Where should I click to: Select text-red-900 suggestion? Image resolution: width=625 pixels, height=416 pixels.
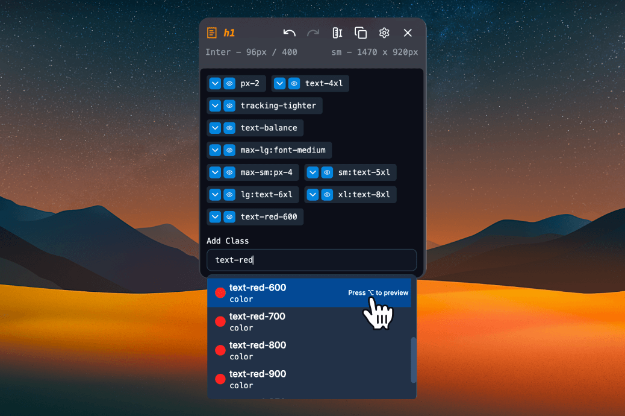[x=309, y=379]
